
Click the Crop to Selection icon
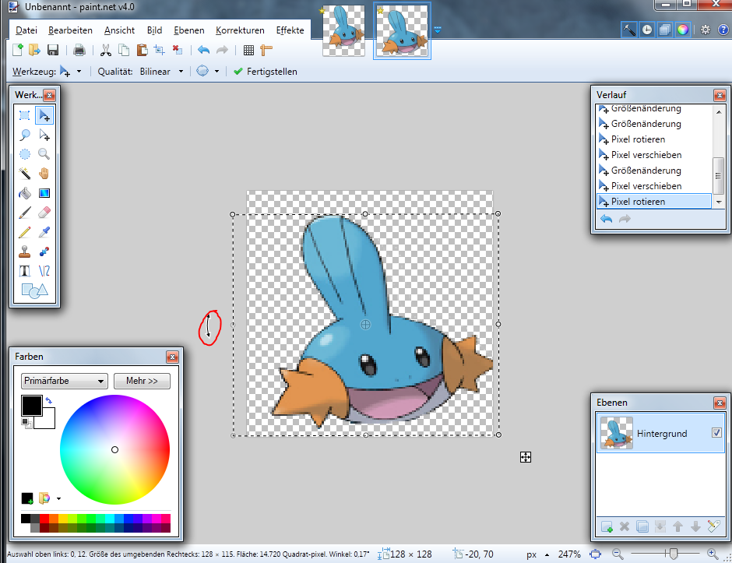tap(160, 50)
